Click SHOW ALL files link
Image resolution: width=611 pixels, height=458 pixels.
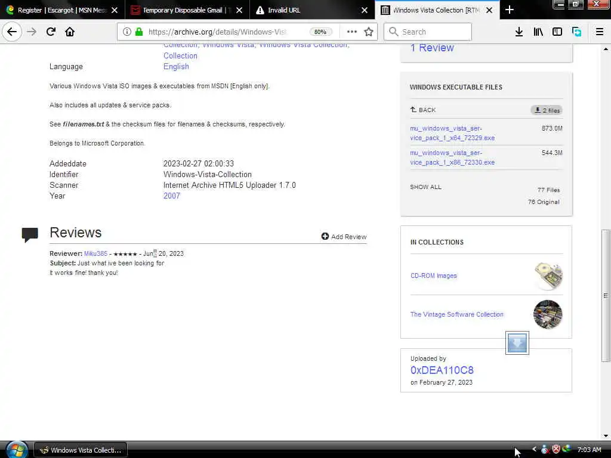[x=425, y=187]
